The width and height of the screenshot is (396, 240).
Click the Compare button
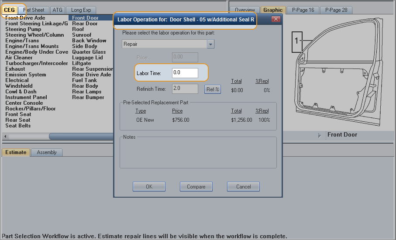pos(196,187)
